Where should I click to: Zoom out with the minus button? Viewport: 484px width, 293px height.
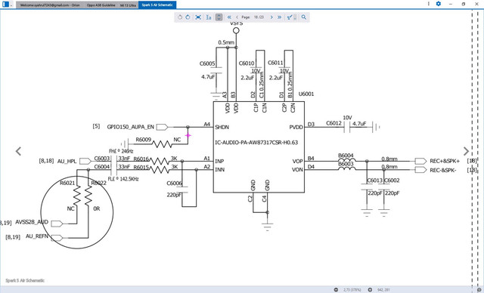click(x=336, y=290)
